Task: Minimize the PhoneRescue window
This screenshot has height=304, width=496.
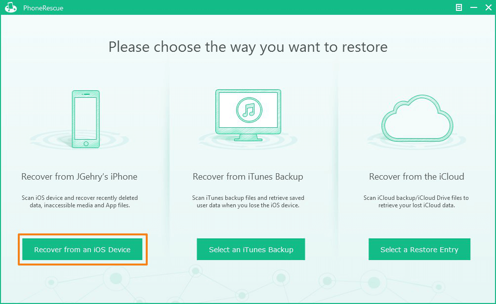Action: (474, 7)
